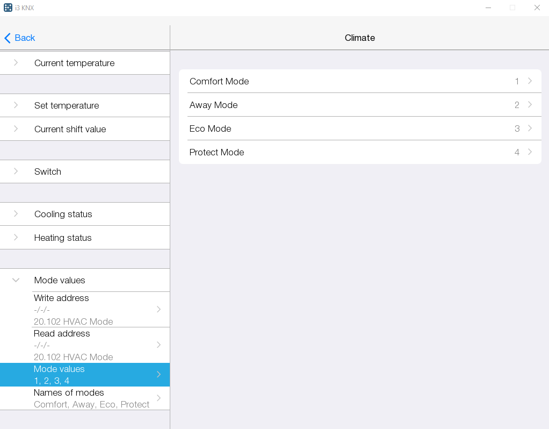Click the Back arrow icon
This screenshot has width=549, height=429.
[x=8, y=38]
